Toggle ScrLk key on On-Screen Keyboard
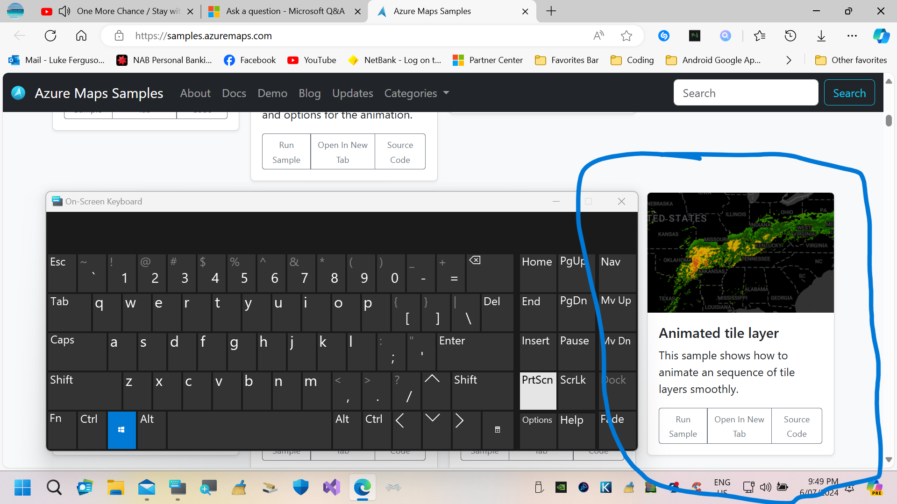Viewport: 897px width, 504px height. tap(576, 391)
